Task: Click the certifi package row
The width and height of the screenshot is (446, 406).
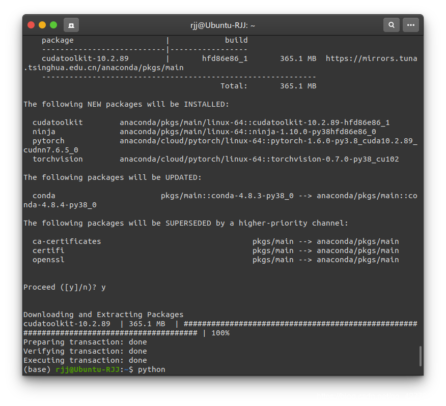Action: (x=215, y=251)
